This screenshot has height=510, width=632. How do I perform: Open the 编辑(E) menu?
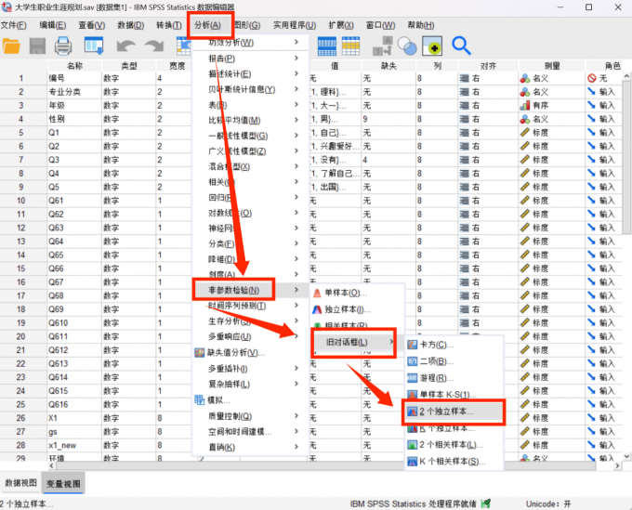point(53,25)
